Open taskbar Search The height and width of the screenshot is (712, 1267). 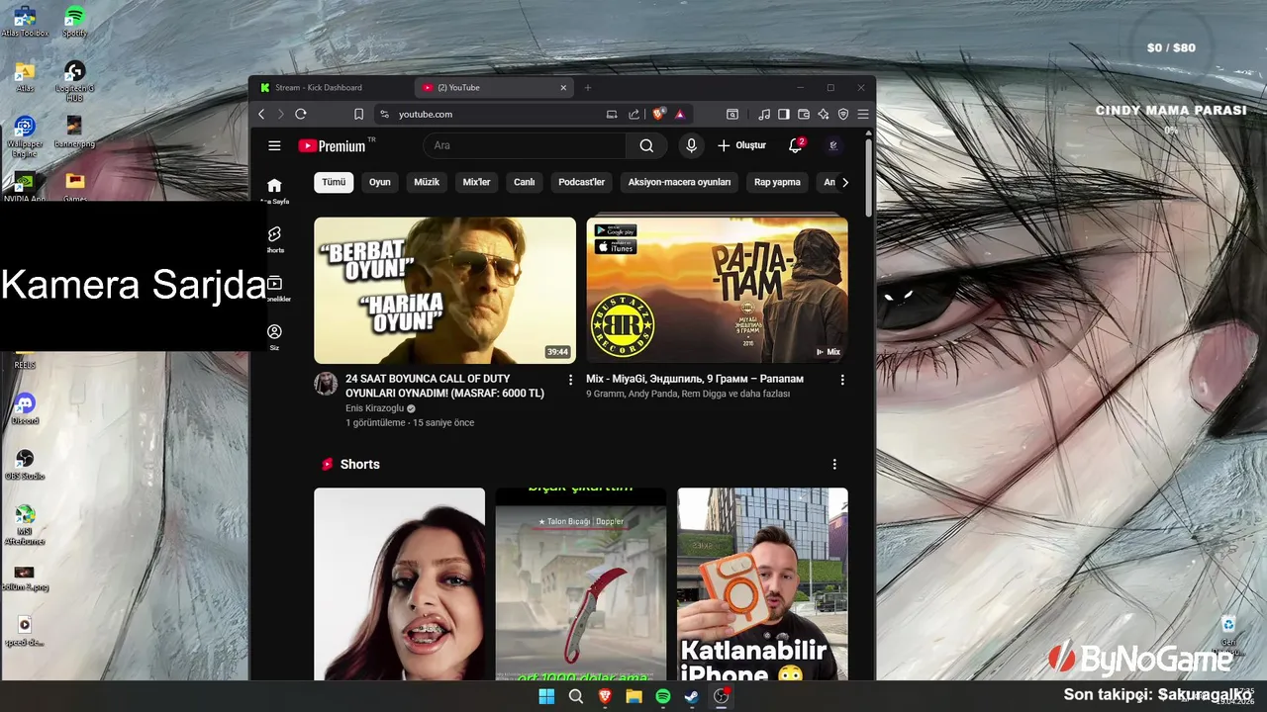[576, 696]
